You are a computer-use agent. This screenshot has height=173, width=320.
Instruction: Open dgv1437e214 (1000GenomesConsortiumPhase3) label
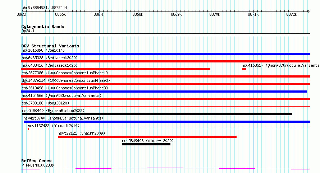click(66, 80)
